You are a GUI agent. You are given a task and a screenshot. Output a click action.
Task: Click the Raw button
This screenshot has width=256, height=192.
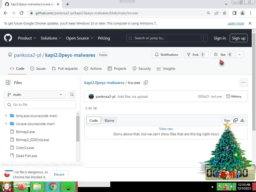227,120
